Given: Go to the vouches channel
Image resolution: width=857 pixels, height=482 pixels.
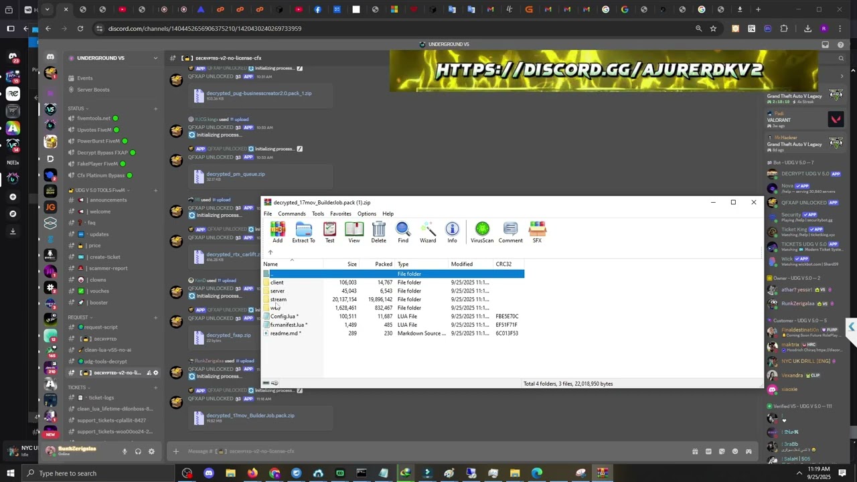Looking at the screenshot, I should point(99,291).
